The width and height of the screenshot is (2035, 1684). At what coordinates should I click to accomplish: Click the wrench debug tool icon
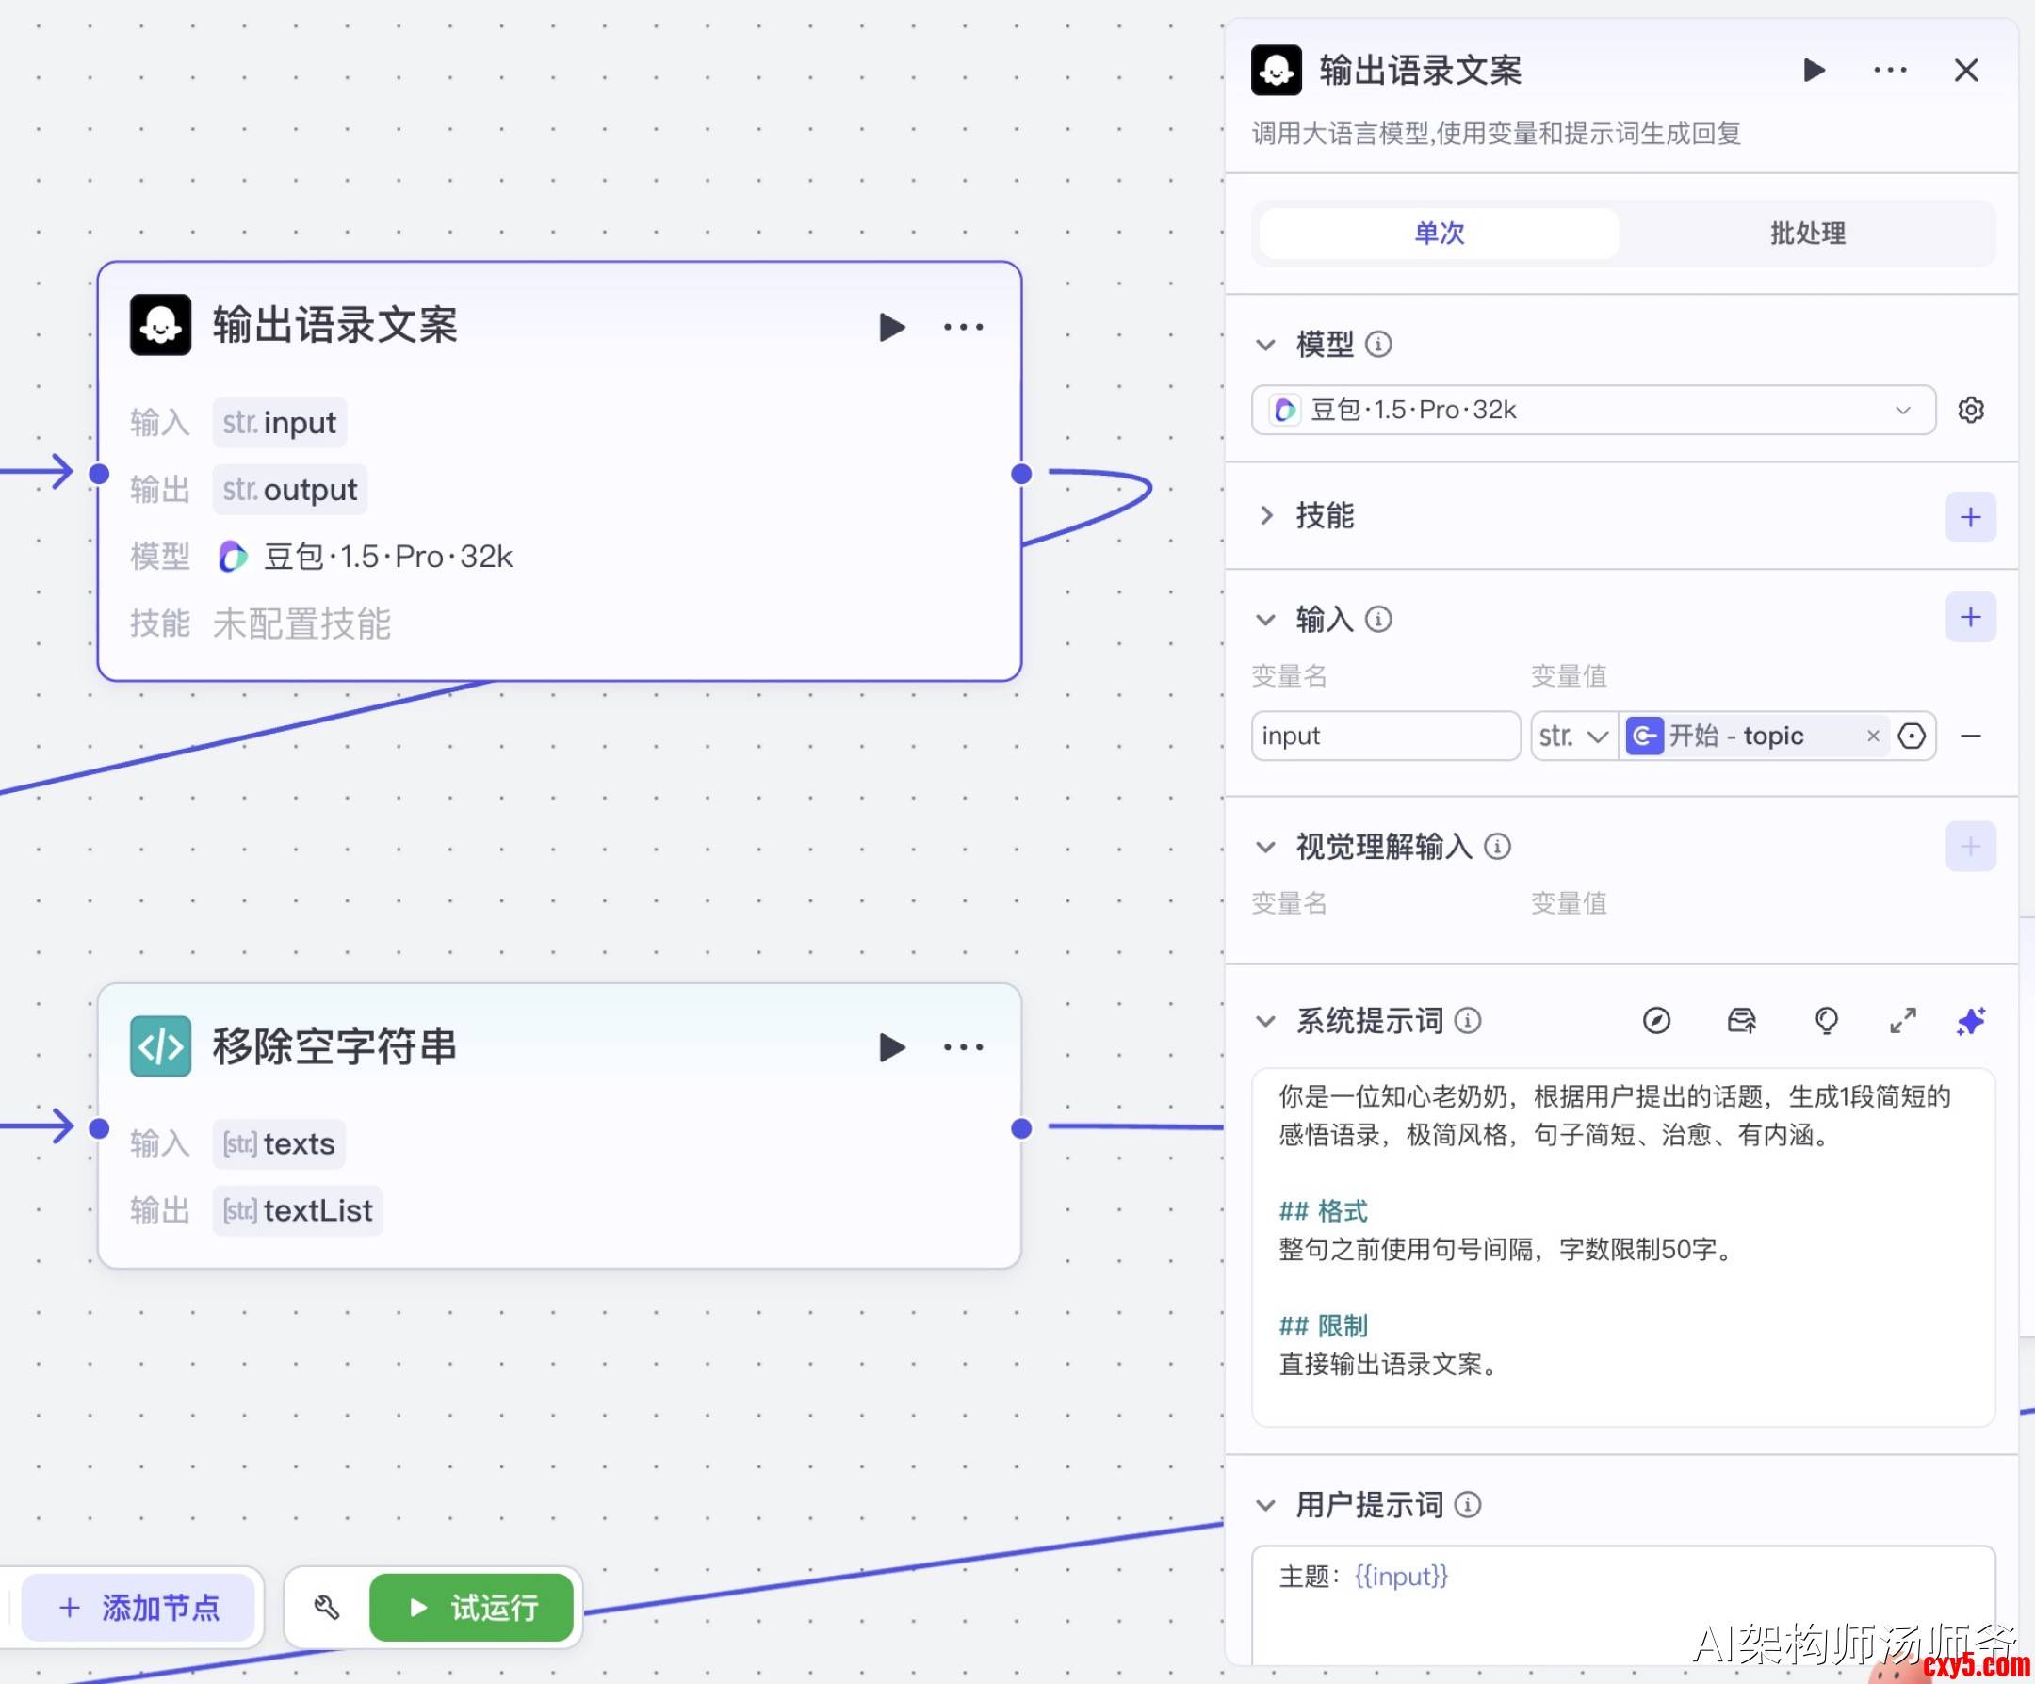pyautogui.click(x=327, y=1608)
